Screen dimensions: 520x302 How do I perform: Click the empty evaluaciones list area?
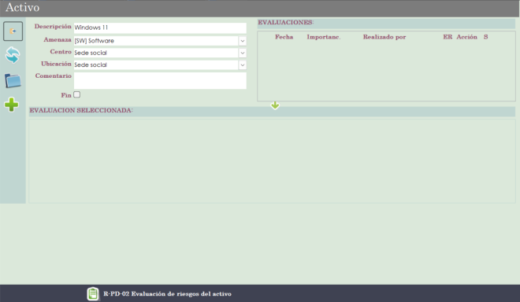click(x=386, y=70)
